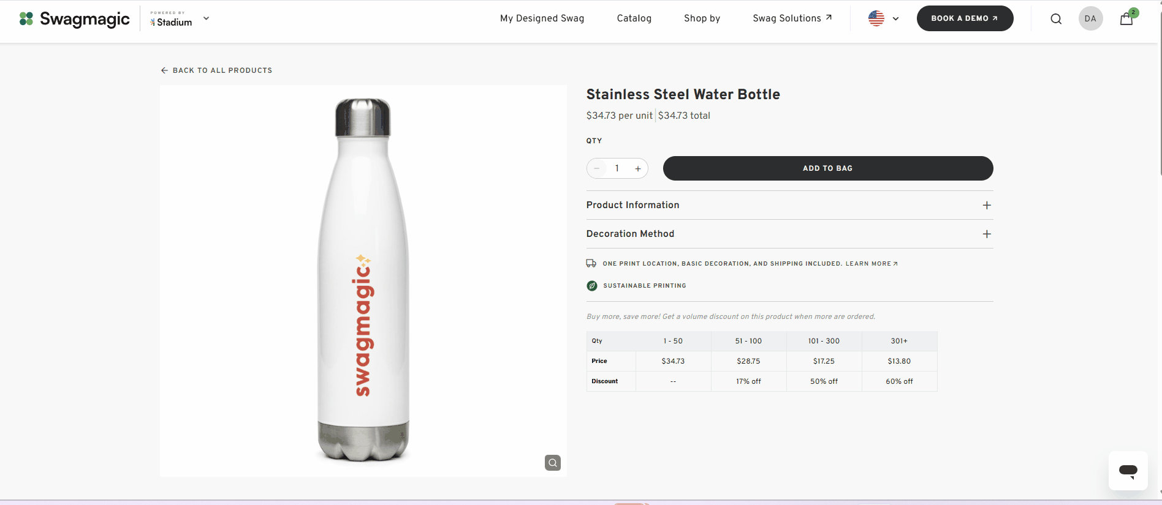Viewport: 1162px width, 505px height.
Task: Click the DA user avatar
Action: coord(1090,18)
